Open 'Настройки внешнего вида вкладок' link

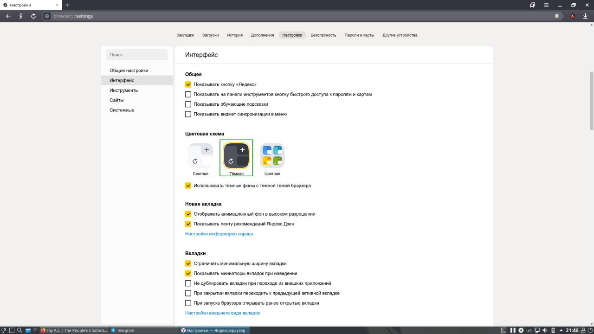222,313
